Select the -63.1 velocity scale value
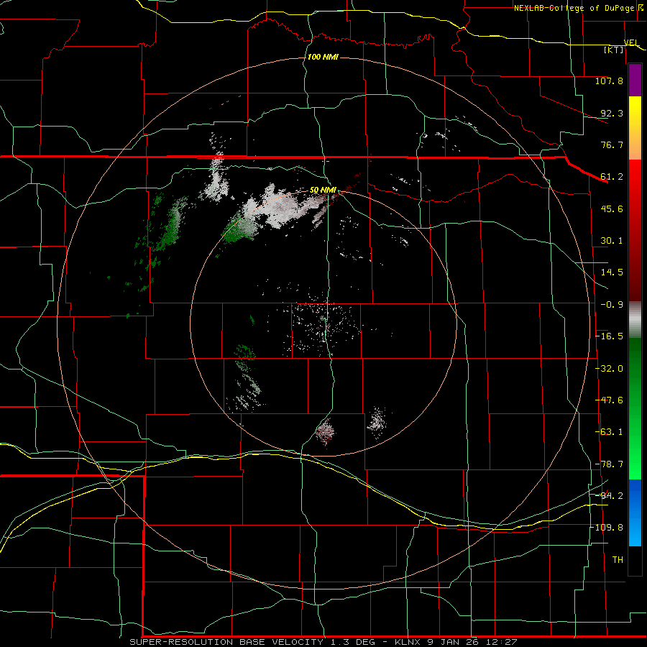Viewport: 647px width, 647px height. [x=609, y=432]
